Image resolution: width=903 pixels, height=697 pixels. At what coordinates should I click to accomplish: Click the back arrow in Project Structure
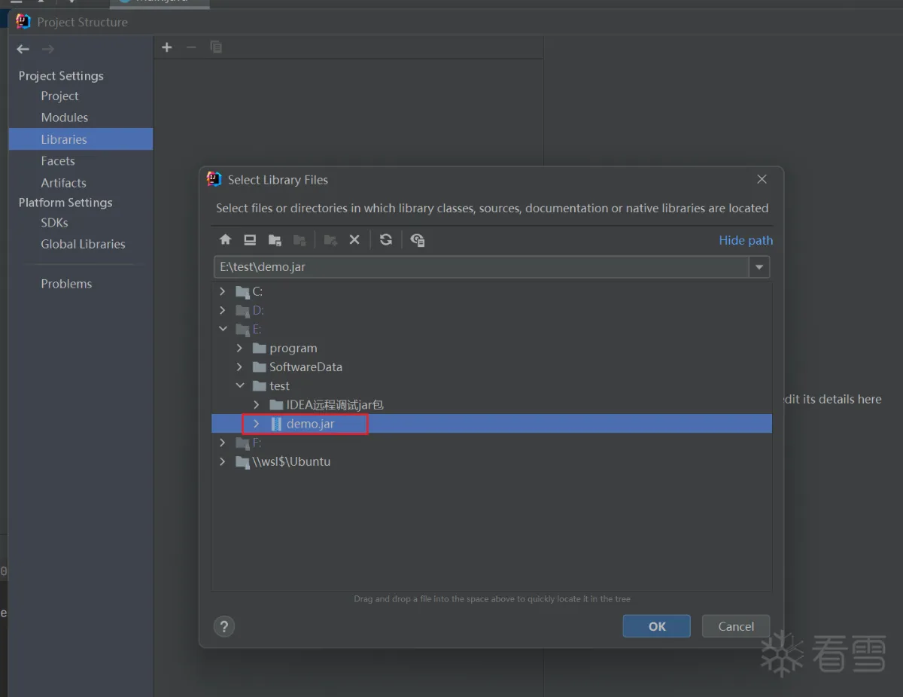[x=23, y=49]
